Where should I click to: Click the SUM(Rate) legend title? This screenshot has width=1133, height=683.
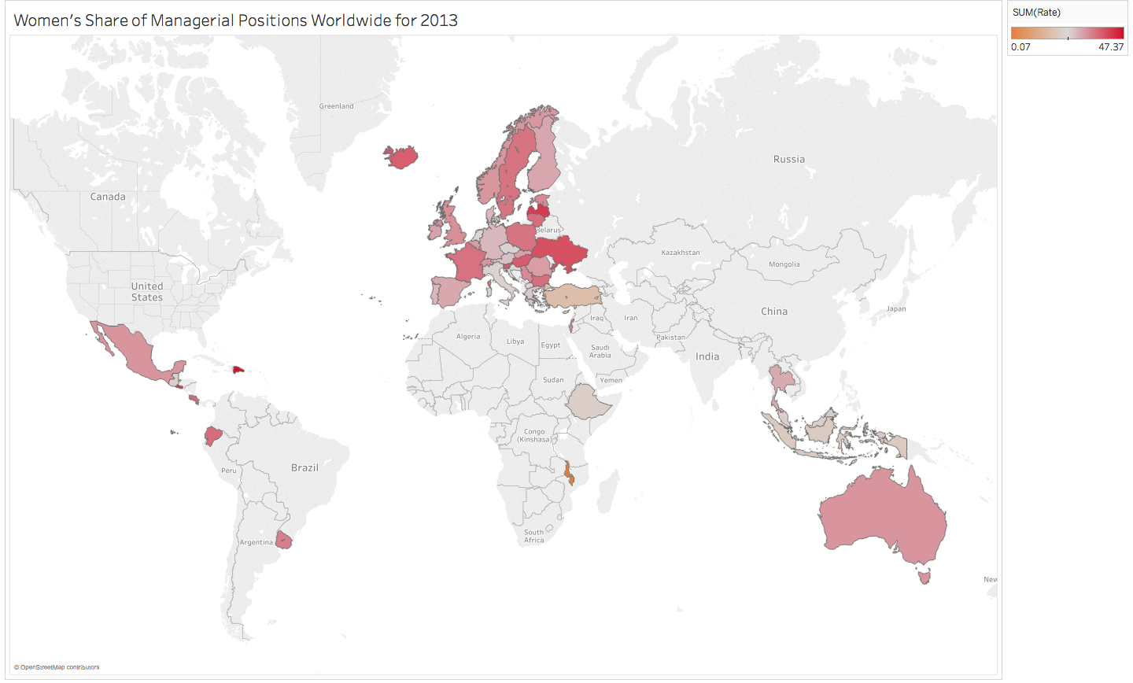pos(1036,13)
